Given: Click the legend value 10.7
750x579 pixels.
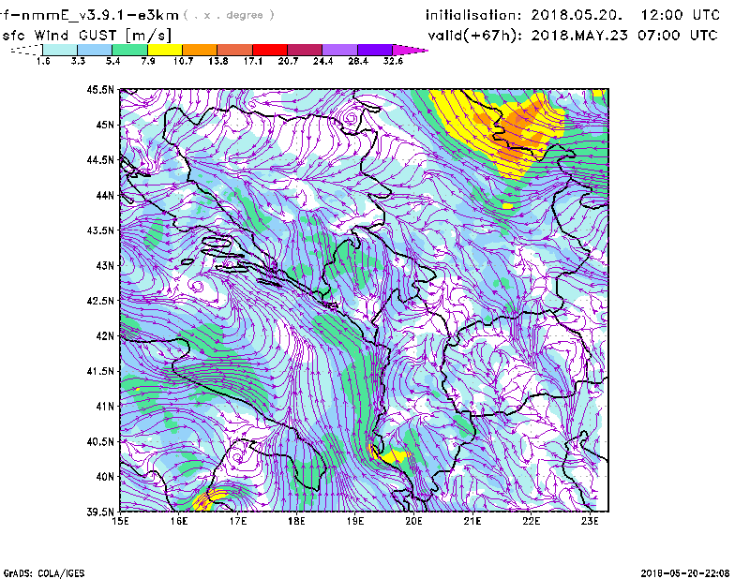Looking at the screenshot, I should point(183,61).
